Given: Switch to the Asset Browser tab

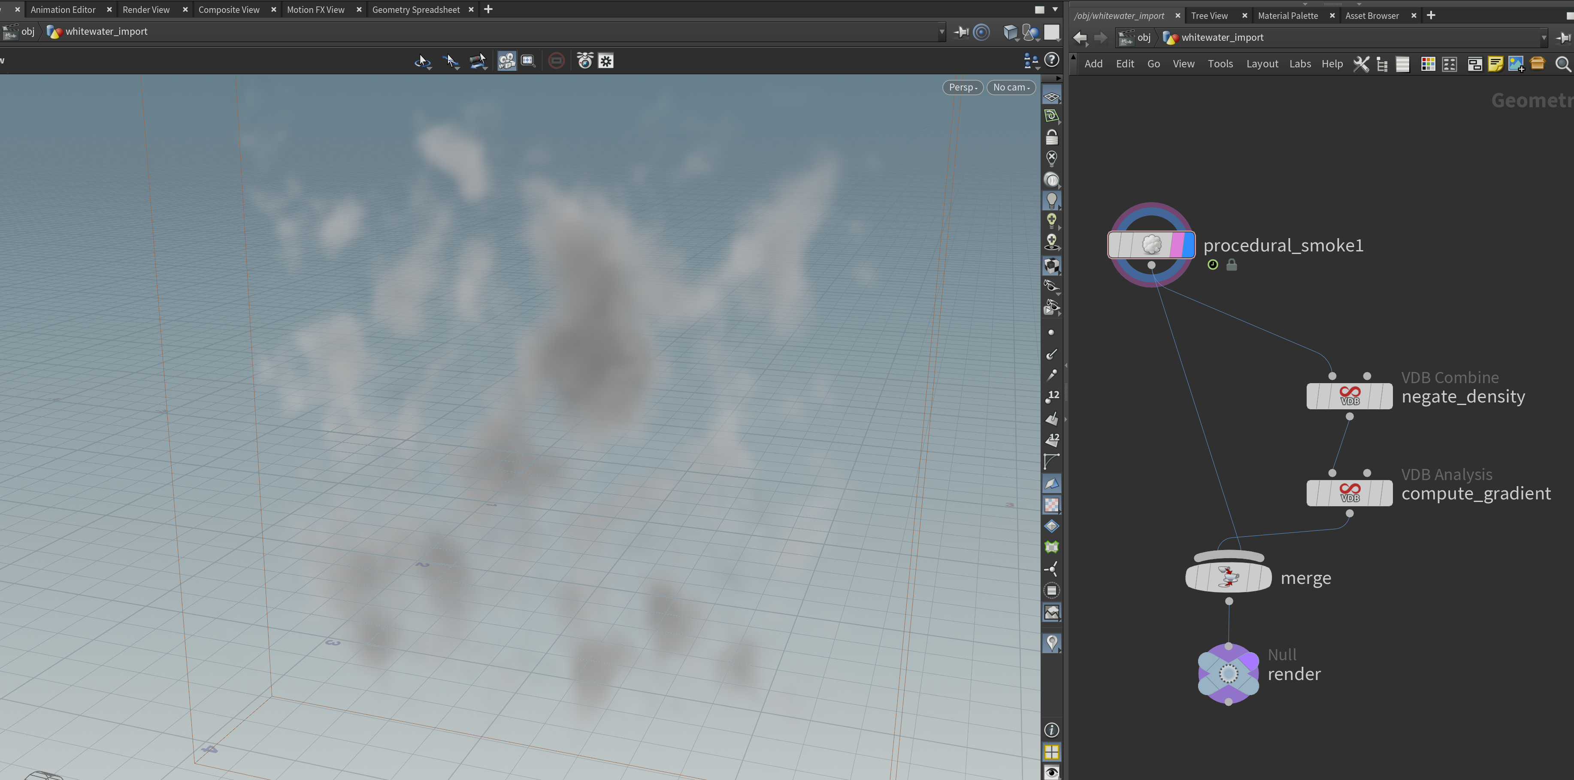Looking at the screenshot, I should [1372, 16].
